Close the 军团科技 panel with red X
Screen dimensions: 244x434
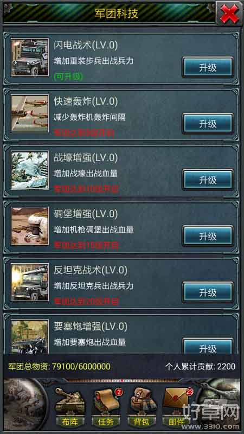229,14
